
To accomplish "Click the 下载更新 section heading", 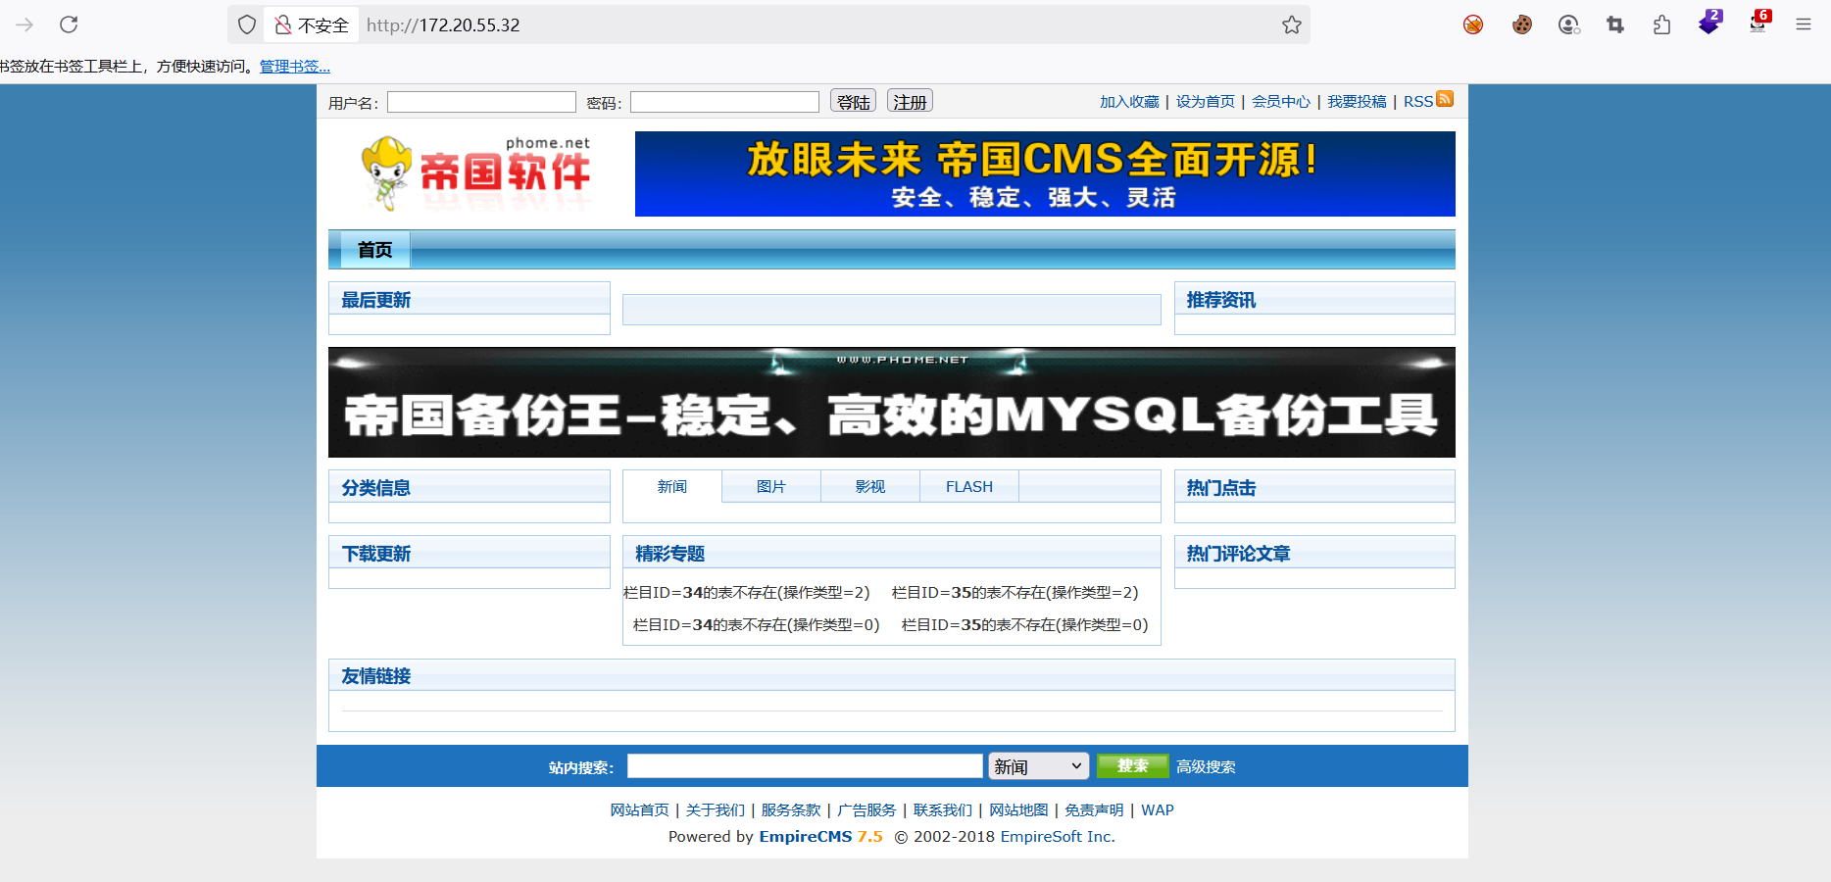I will click(376, 554).
